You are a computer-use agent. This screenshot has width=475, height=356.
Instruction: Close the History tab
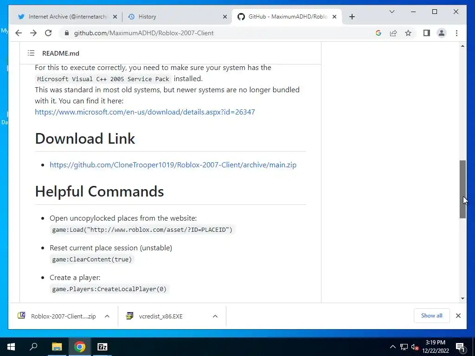pos(225,17)
